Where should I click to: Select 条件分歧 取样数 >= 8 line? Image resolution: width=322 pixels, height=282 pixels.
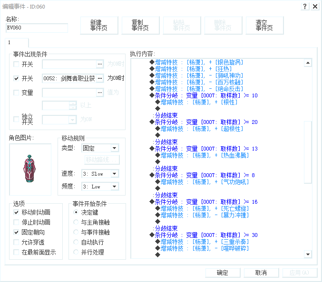[202, 175]
